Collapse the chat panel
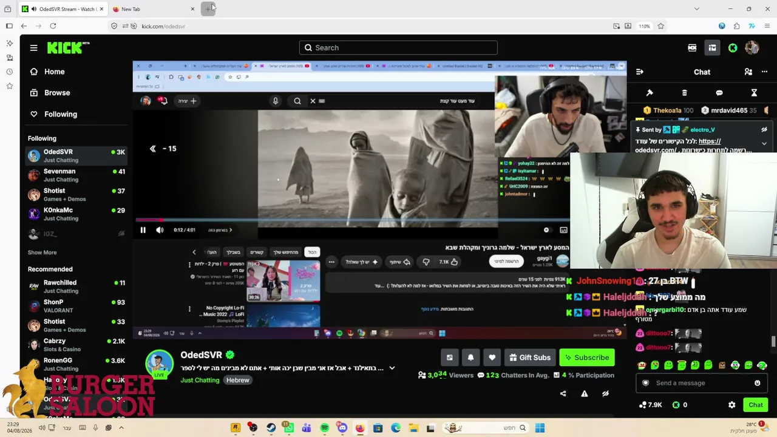This screenshot has height=437, width=777. pyautogui.click(x=640, y=72)
